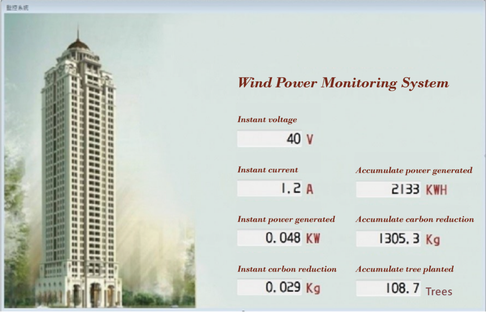Select the Instant current label
The image size is (486, 312).
268,170
